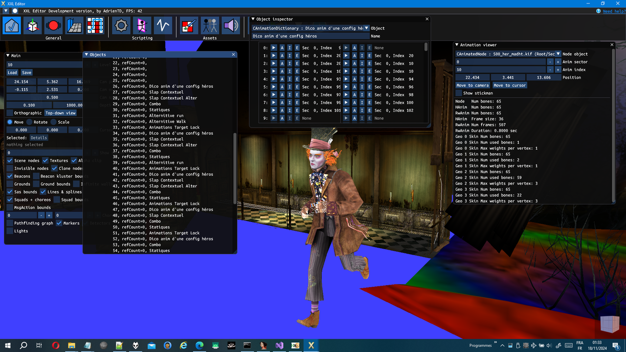This screenshot has height=352, width=626.
Task: Click the 3D cube with axes toolbar icon
Action: [32, 25]
